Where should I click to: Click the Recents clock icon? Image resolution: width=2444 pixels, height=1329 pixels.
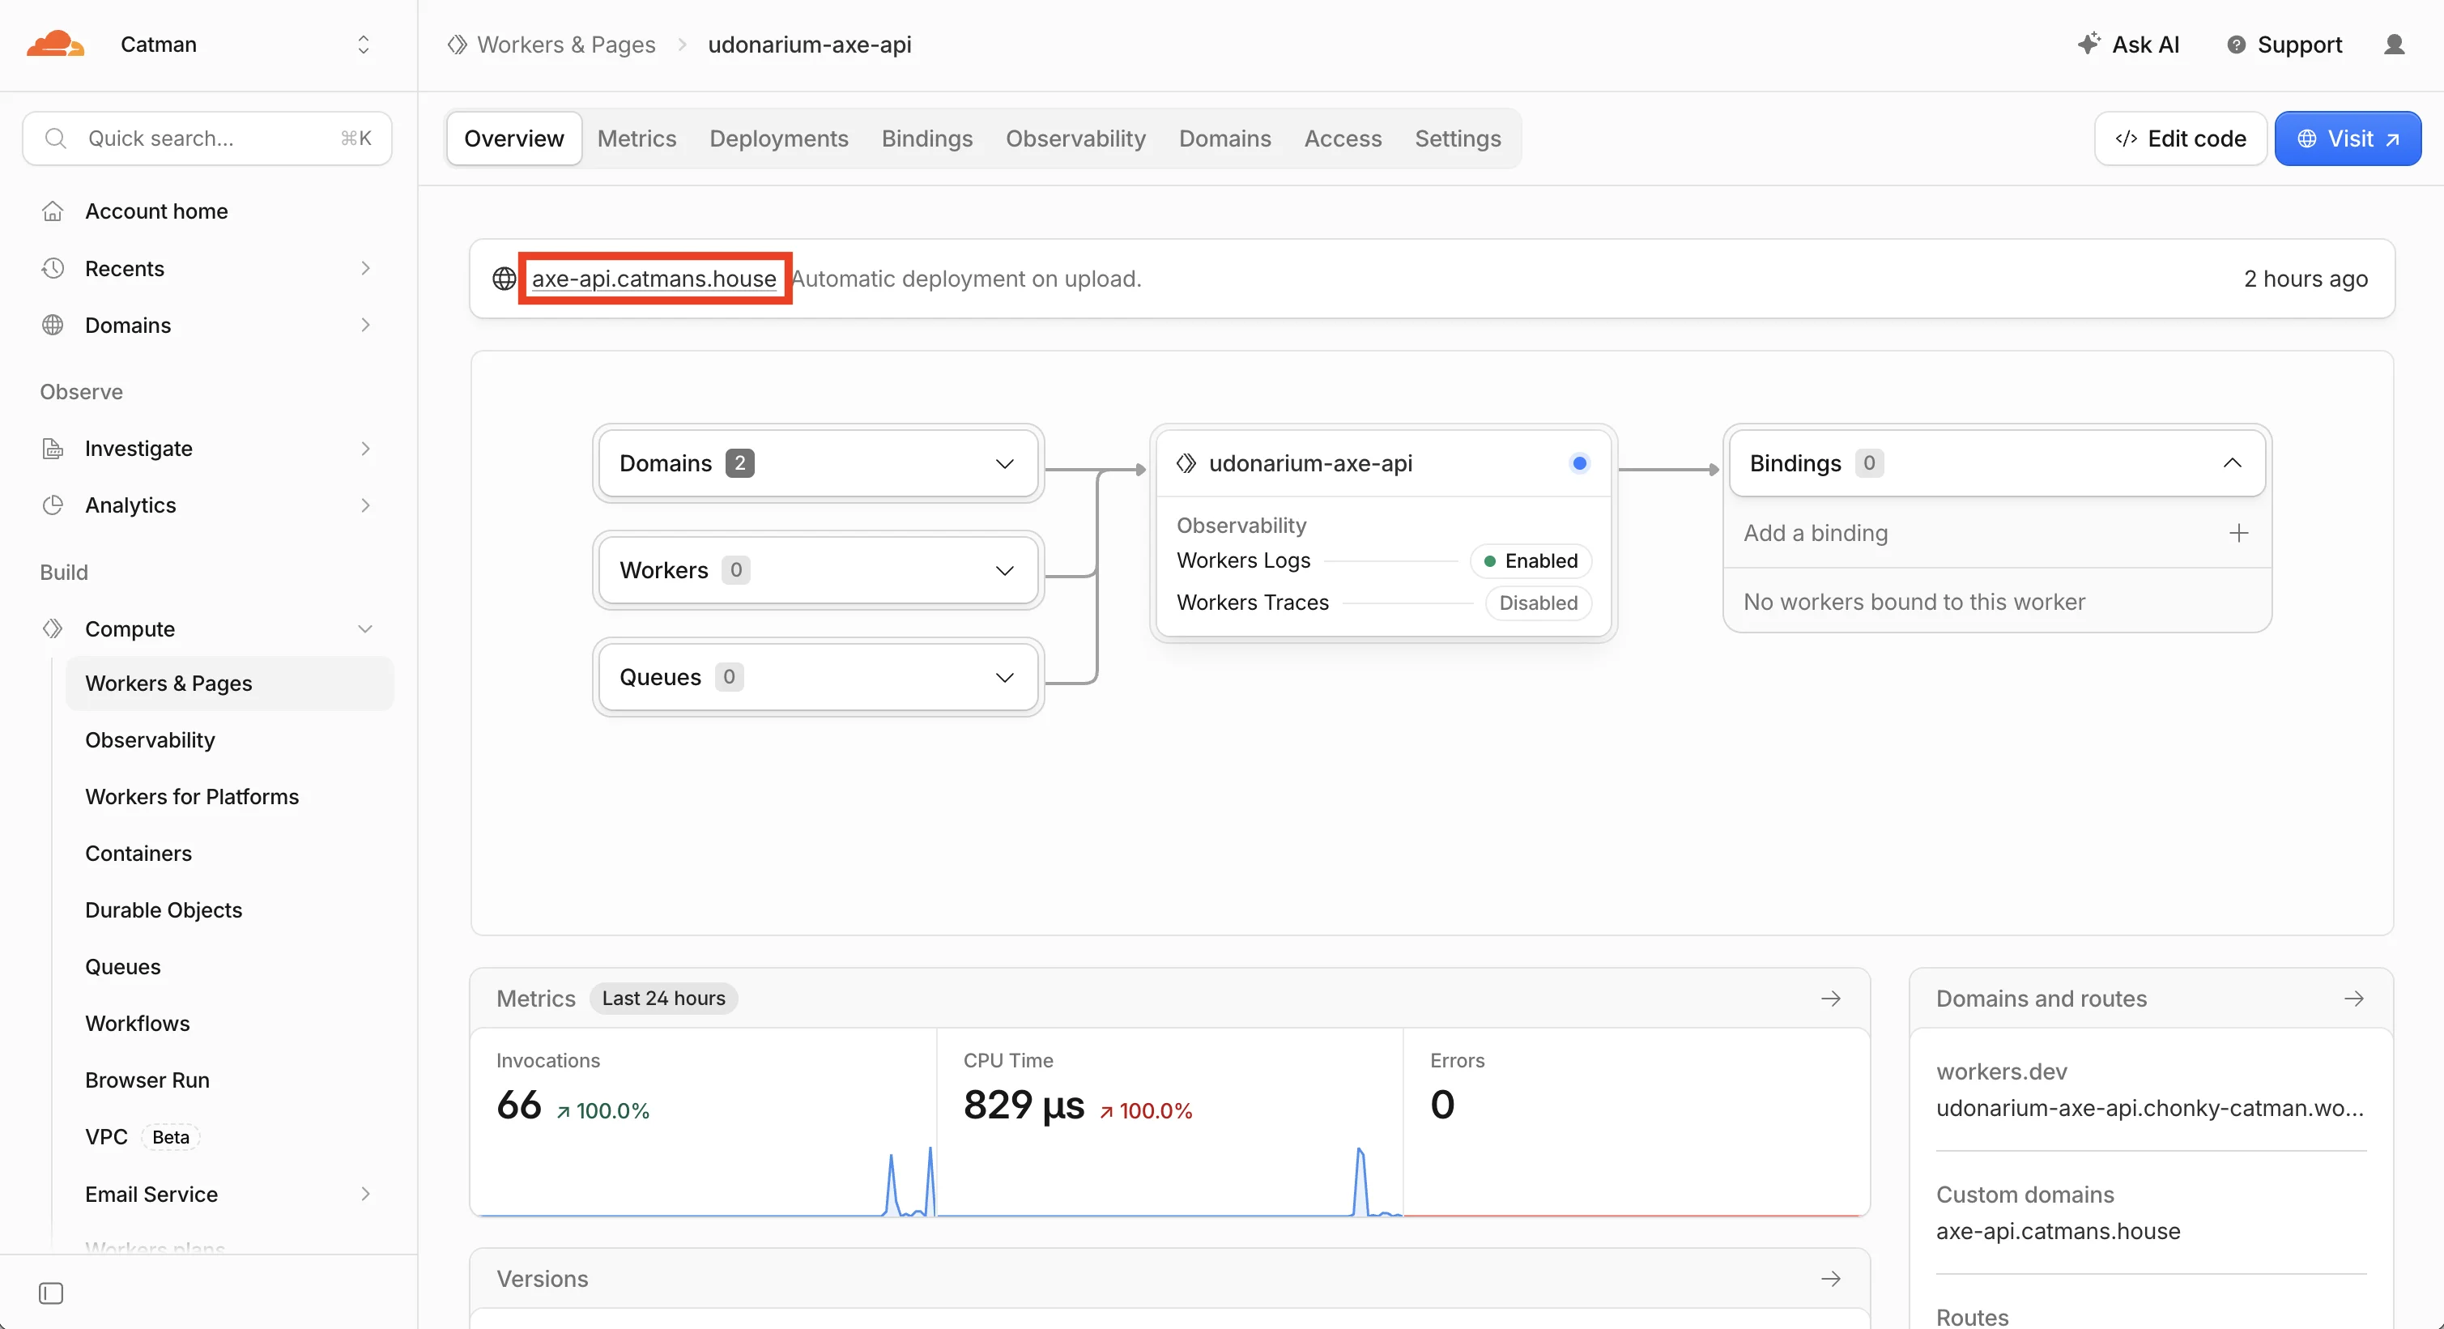click(53, 268)
